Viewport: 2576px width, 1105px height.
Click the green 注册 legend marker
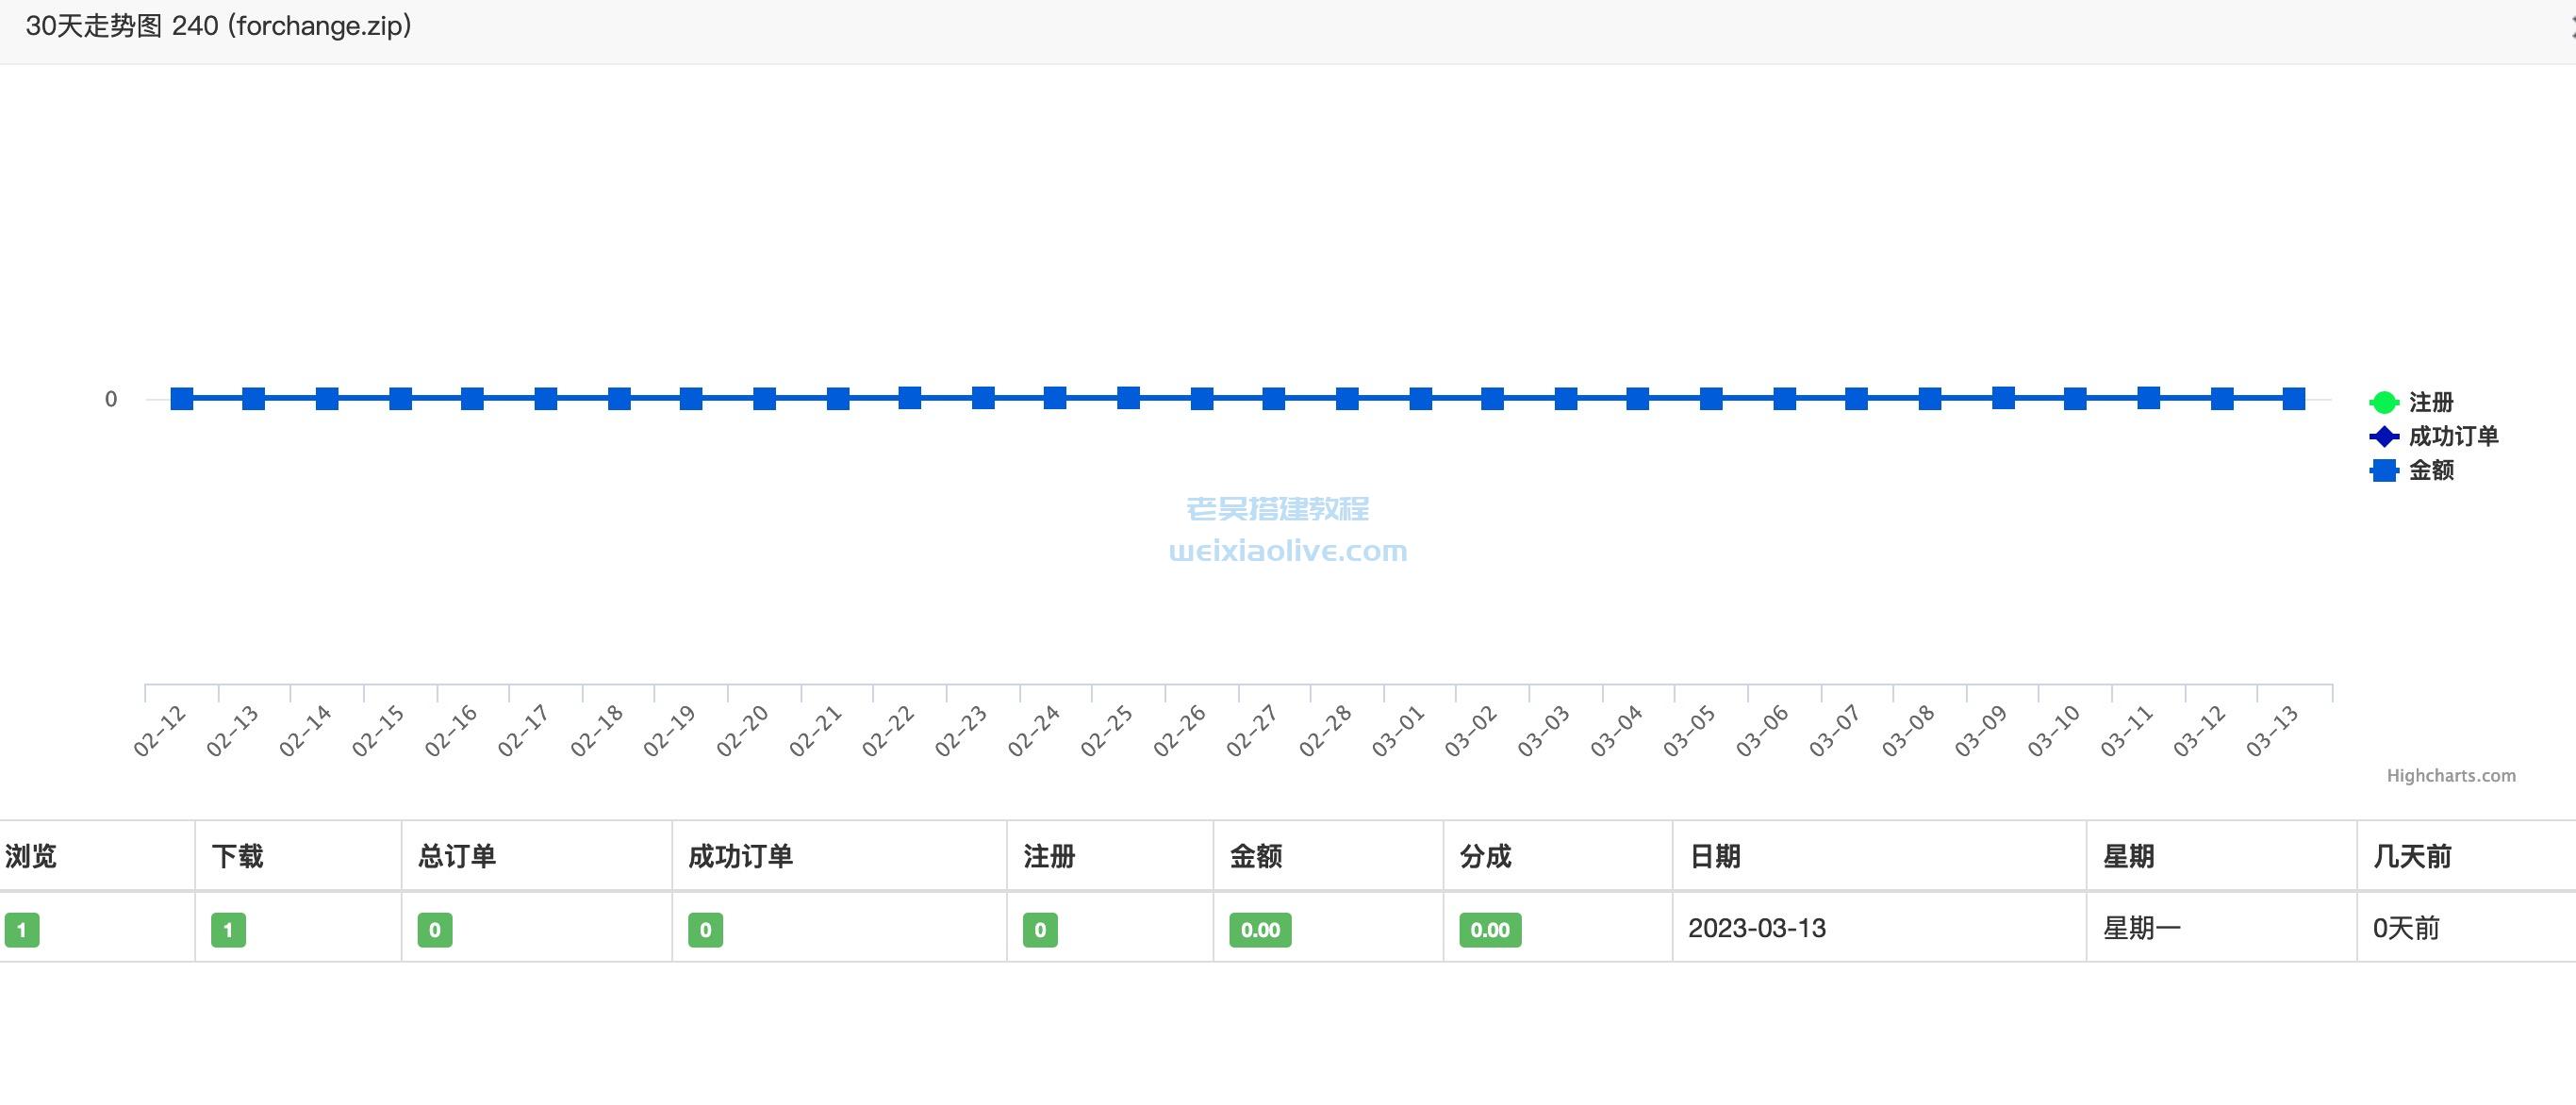pos(2384,402)
